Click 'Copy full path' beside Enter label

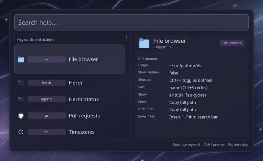tap(182, 103)
